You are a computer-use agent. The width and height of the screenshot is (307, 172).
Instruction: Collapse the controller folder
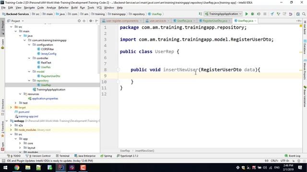click(29, 58)
